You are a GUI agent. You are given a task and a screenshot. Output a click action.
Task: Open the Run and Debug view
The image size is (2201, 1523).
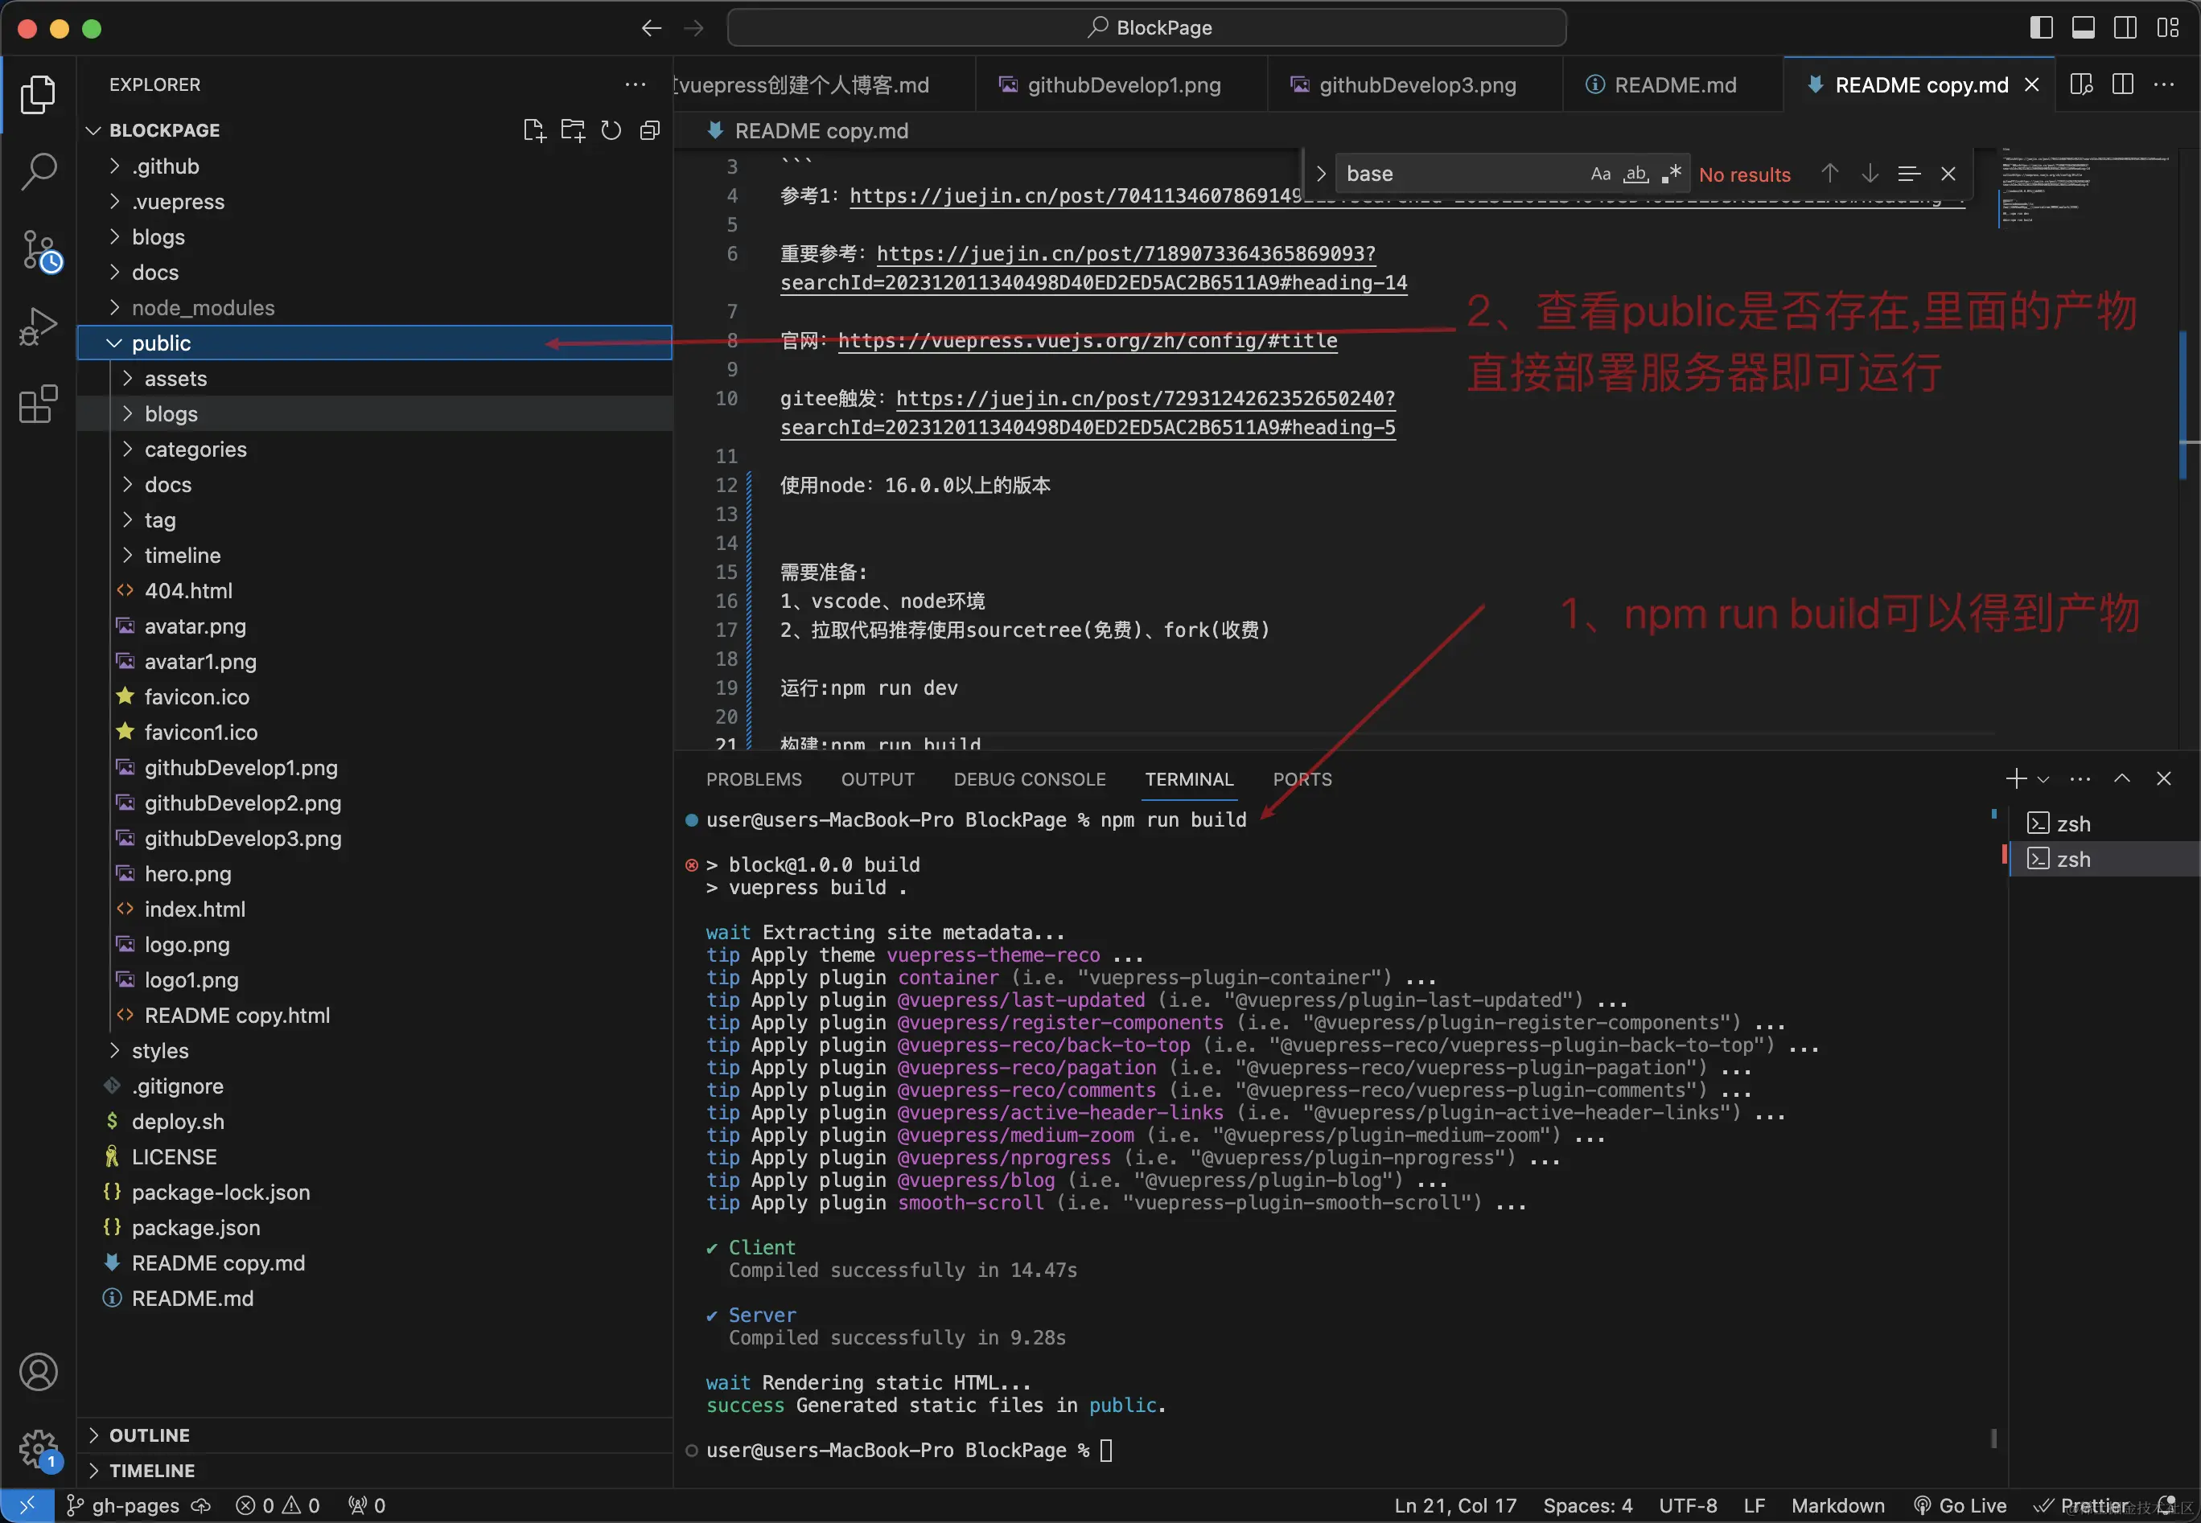tap(38, 326)
